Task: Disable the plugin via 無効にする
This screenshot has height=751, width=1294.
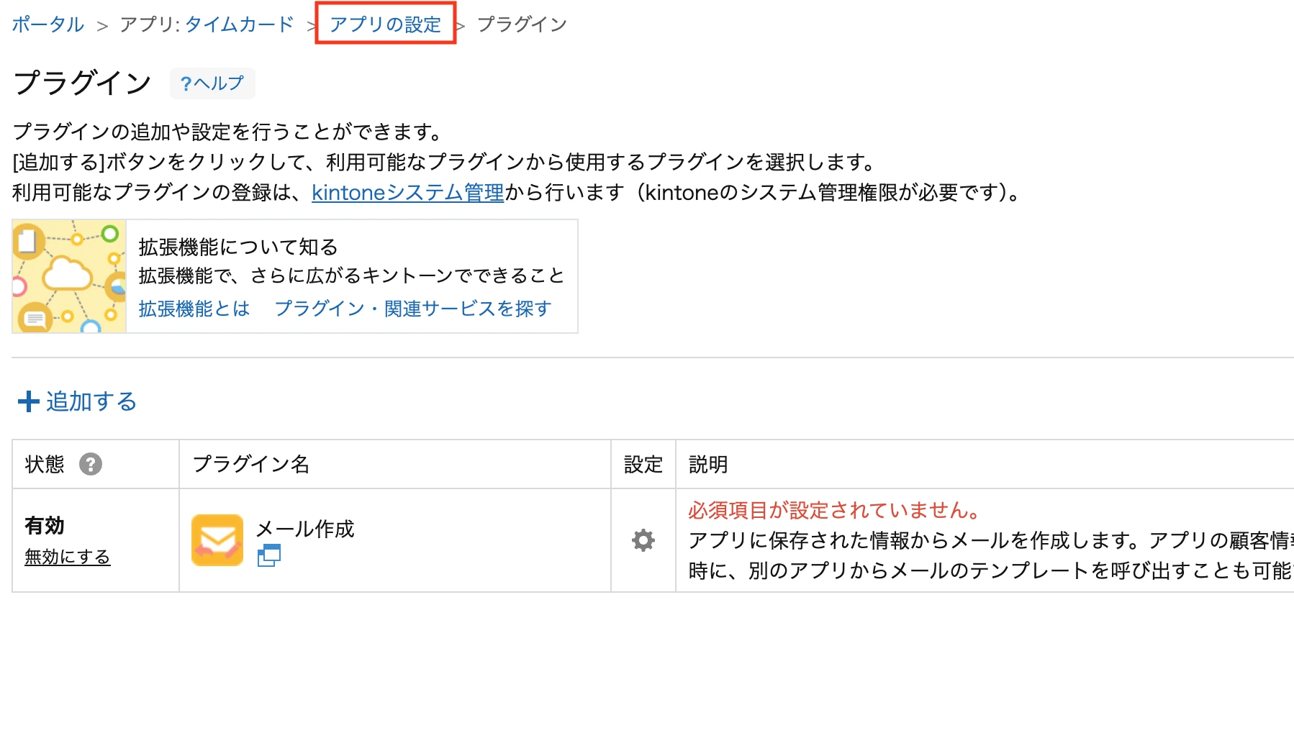Action: (x=68, y=556)
